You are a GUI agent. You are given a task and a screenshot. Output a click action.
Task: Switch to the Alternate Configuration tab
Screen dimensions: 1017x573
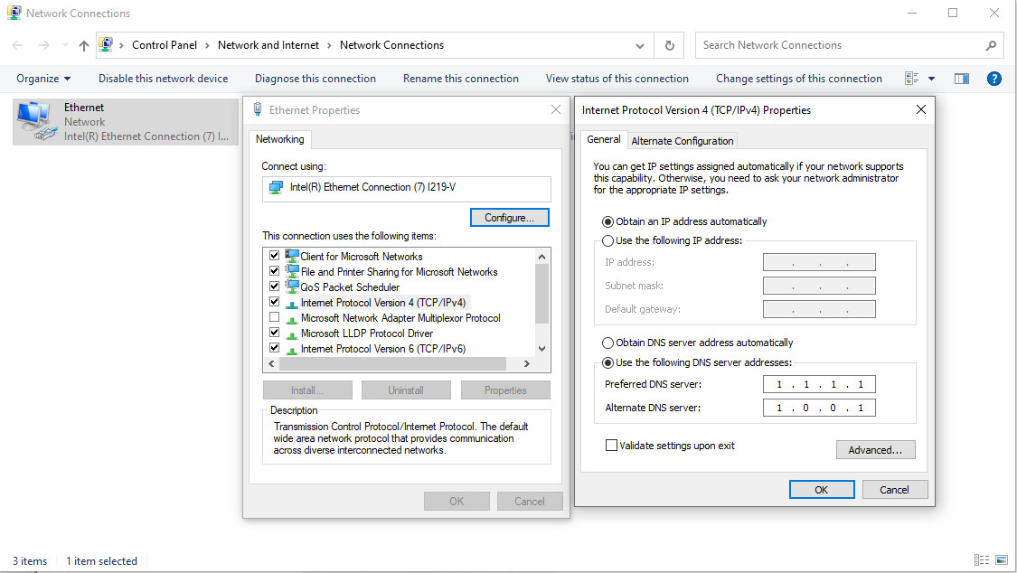pyautogui.click(x=683, y=141)
